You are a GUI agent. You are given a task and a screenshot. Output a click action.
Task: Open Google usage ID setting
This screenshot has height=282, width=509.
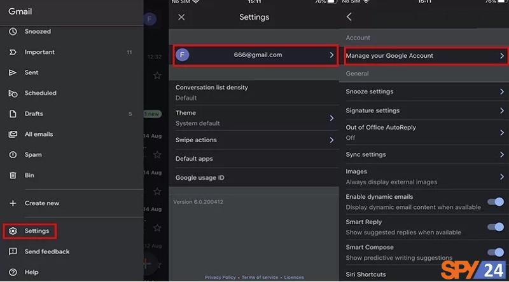click(254, 178)
